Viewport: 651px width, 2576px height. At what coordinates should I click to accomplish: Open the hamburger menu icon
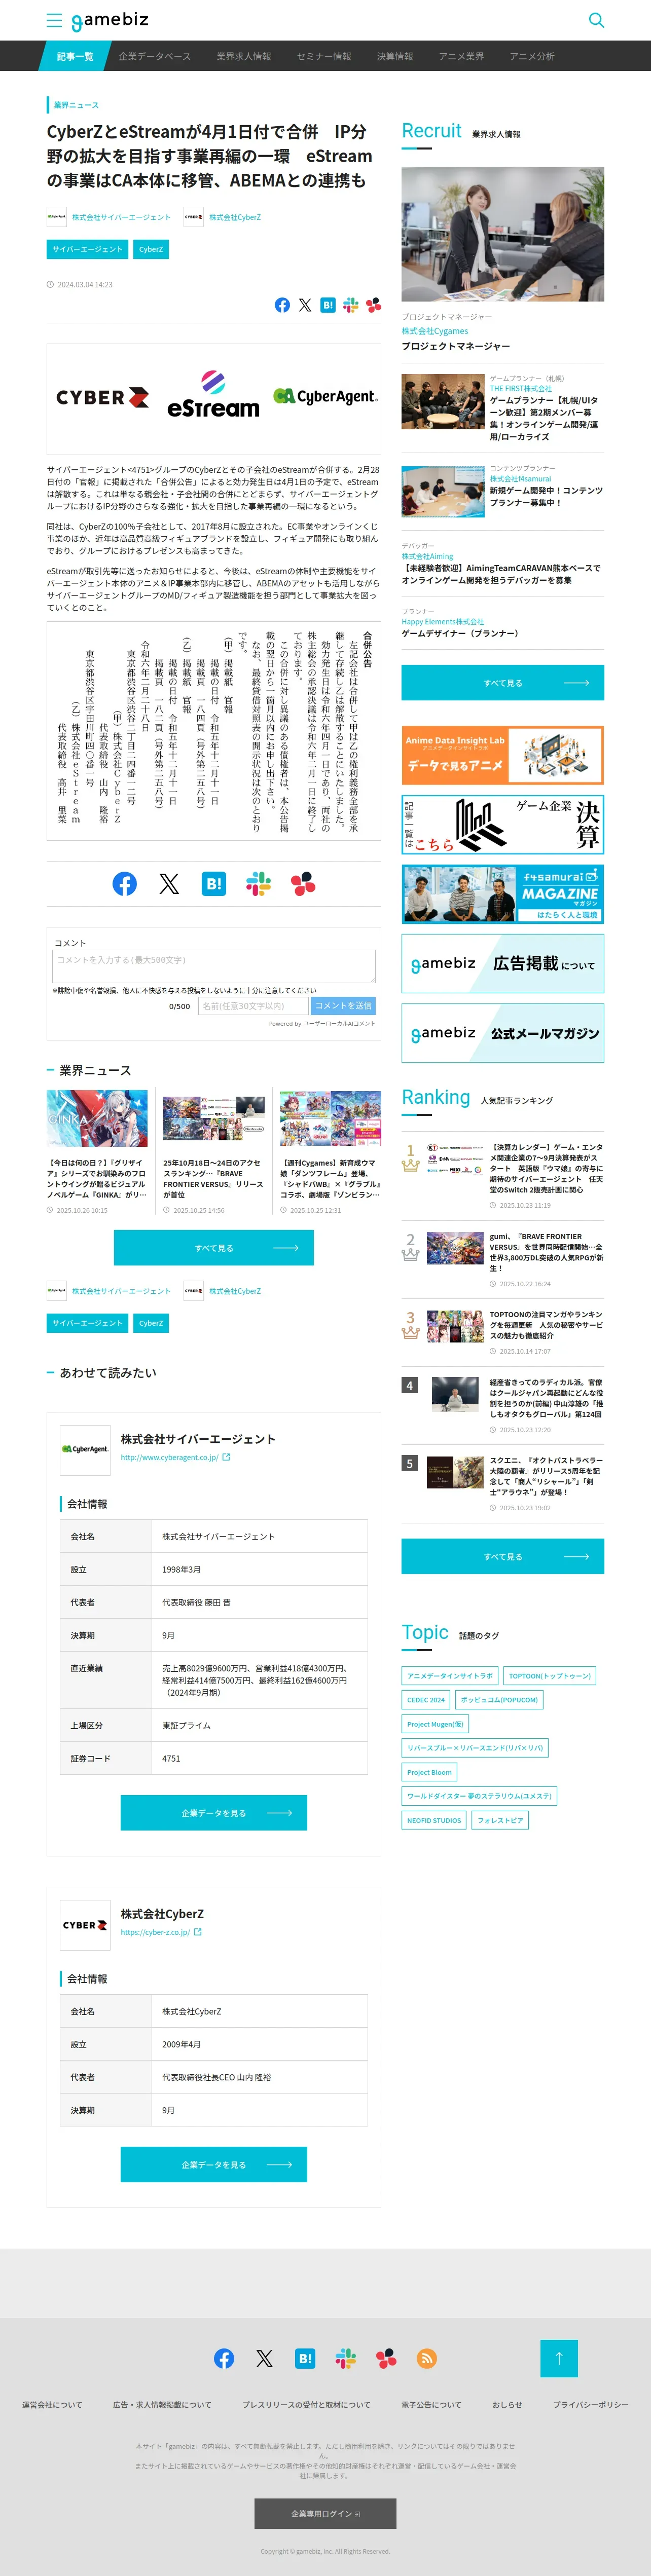pos(54,20)
